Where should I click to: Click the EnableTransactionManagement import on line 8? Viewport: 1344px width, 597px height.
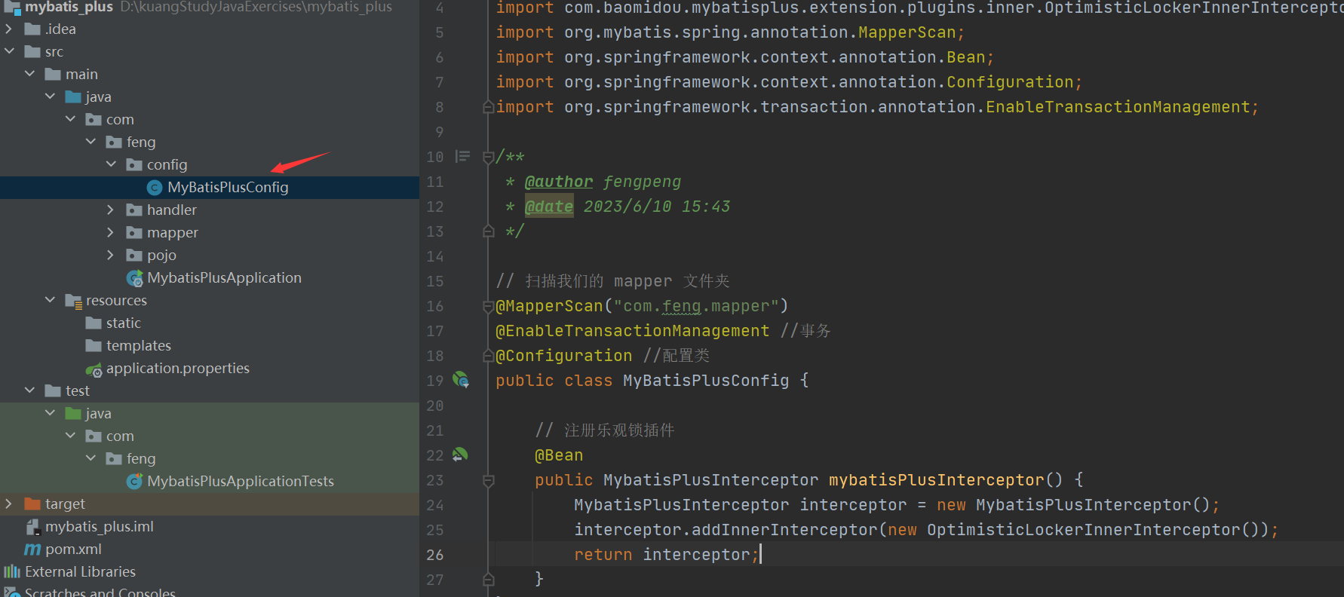1117,107
